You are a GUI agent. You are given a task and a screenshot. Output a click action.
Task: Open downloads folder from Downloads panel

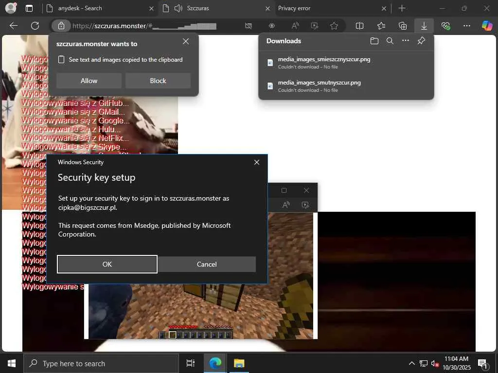[x=374, y=41]
